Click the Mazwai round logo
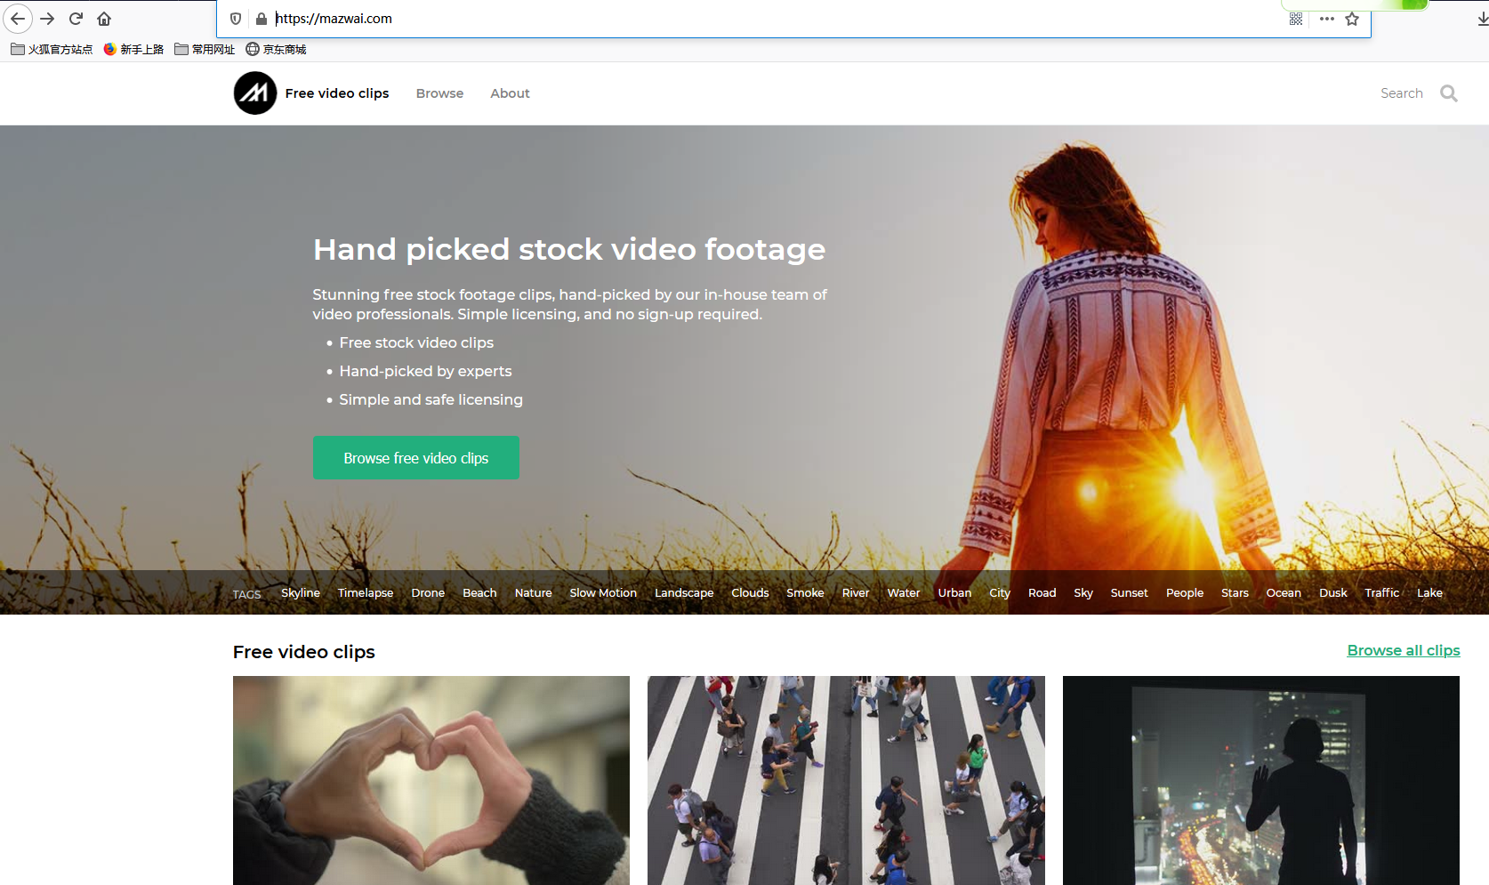 [x=255, y=93]
